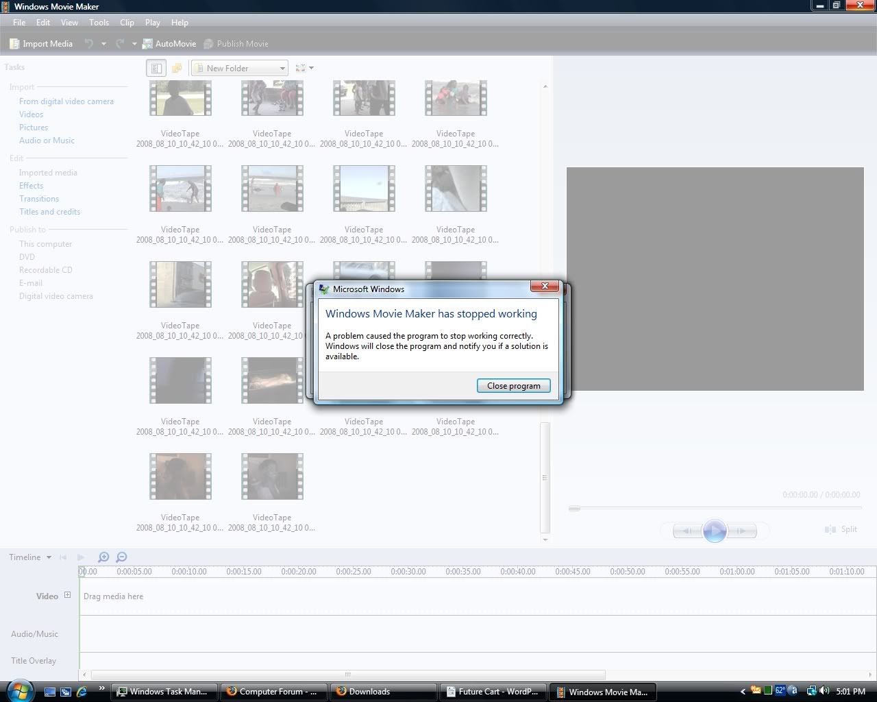Select the last VideoTape clip in bottom row
The height and width of the screenshot is (702, 877).
point(272,476)
